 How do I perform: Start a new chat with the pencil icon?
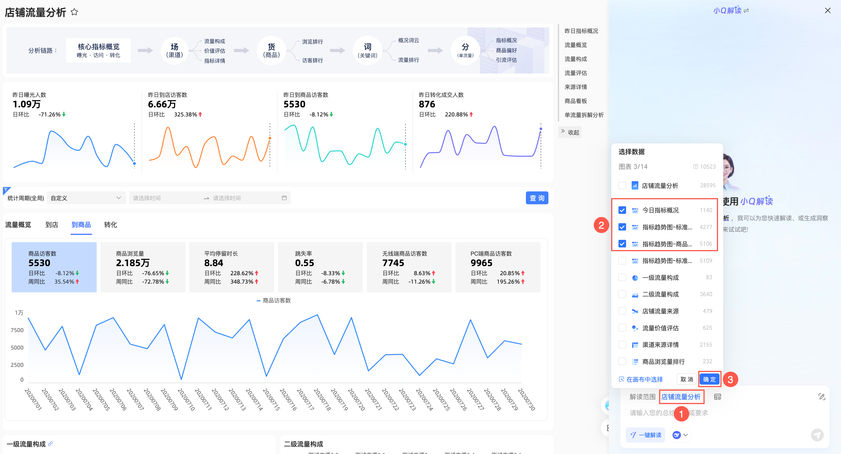coord(822,397)
